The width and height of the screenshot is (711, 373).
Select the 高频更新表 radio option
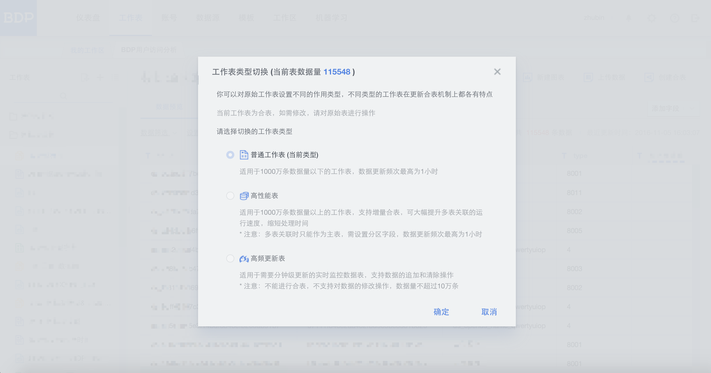(x=230, y=258)
